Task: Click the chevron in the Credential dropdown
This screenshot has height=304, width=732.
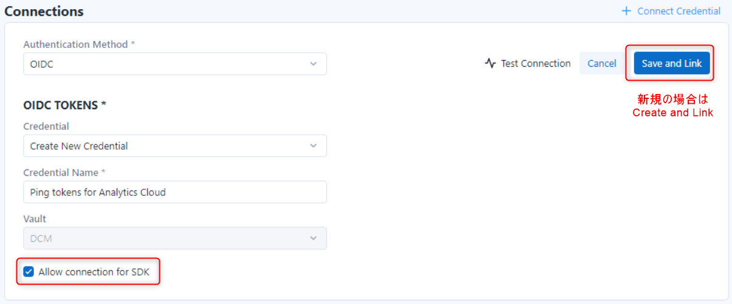Action: coord(313,146)
